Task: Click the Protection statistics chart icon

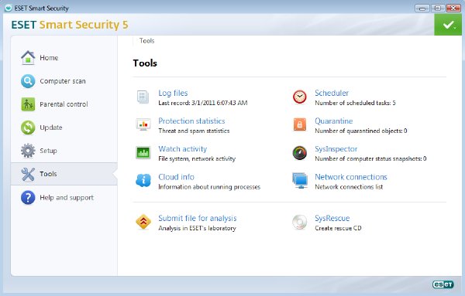Action: point(143,124)
